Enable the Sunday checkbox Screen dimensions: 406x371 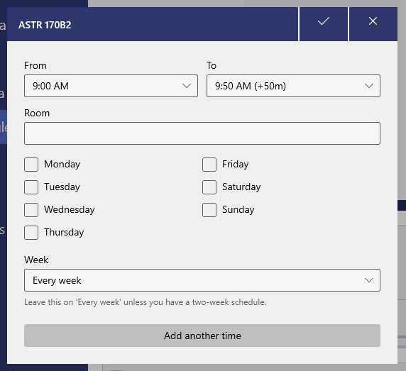tap(209, 210)
